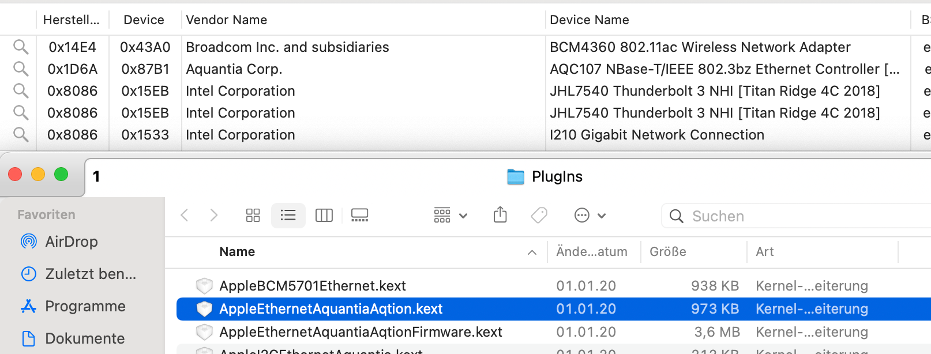Click the tag icon to edit tags
Image resolution: width=931 pixels, height=354 pixels.
[x=539, y=216]
